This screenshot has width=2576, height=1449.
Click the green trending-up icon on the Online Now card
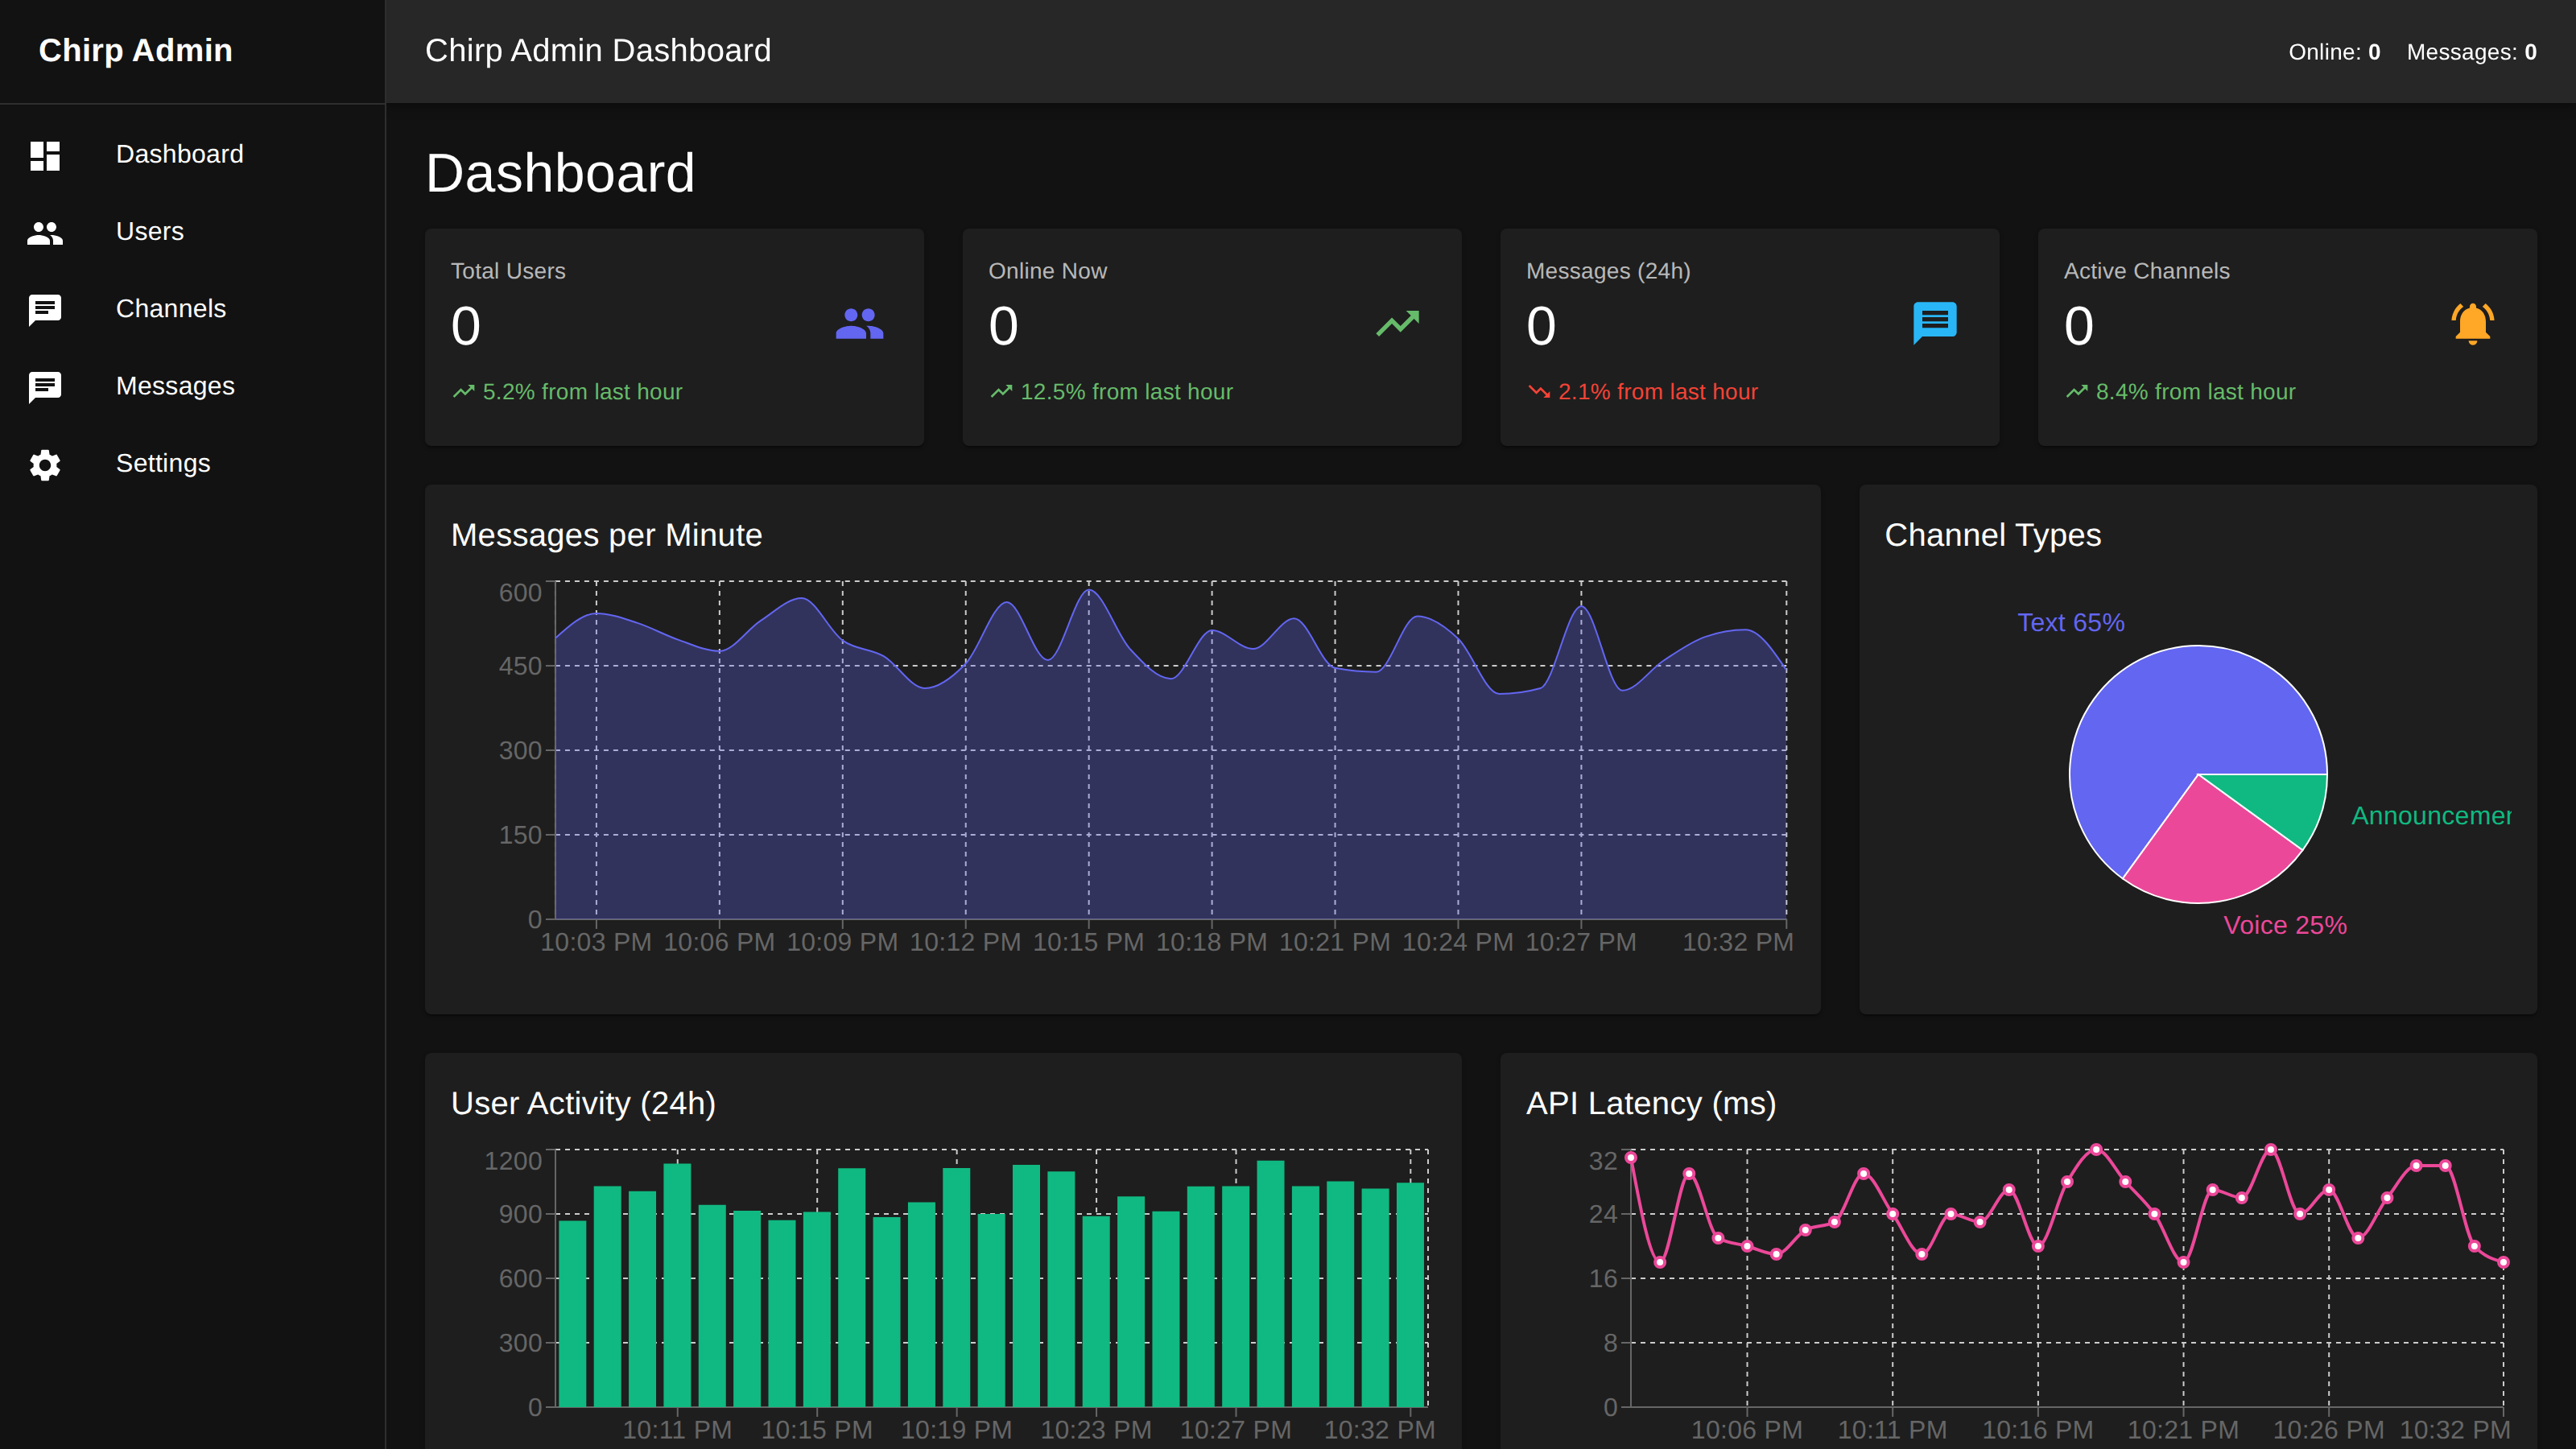[1397, 323]
